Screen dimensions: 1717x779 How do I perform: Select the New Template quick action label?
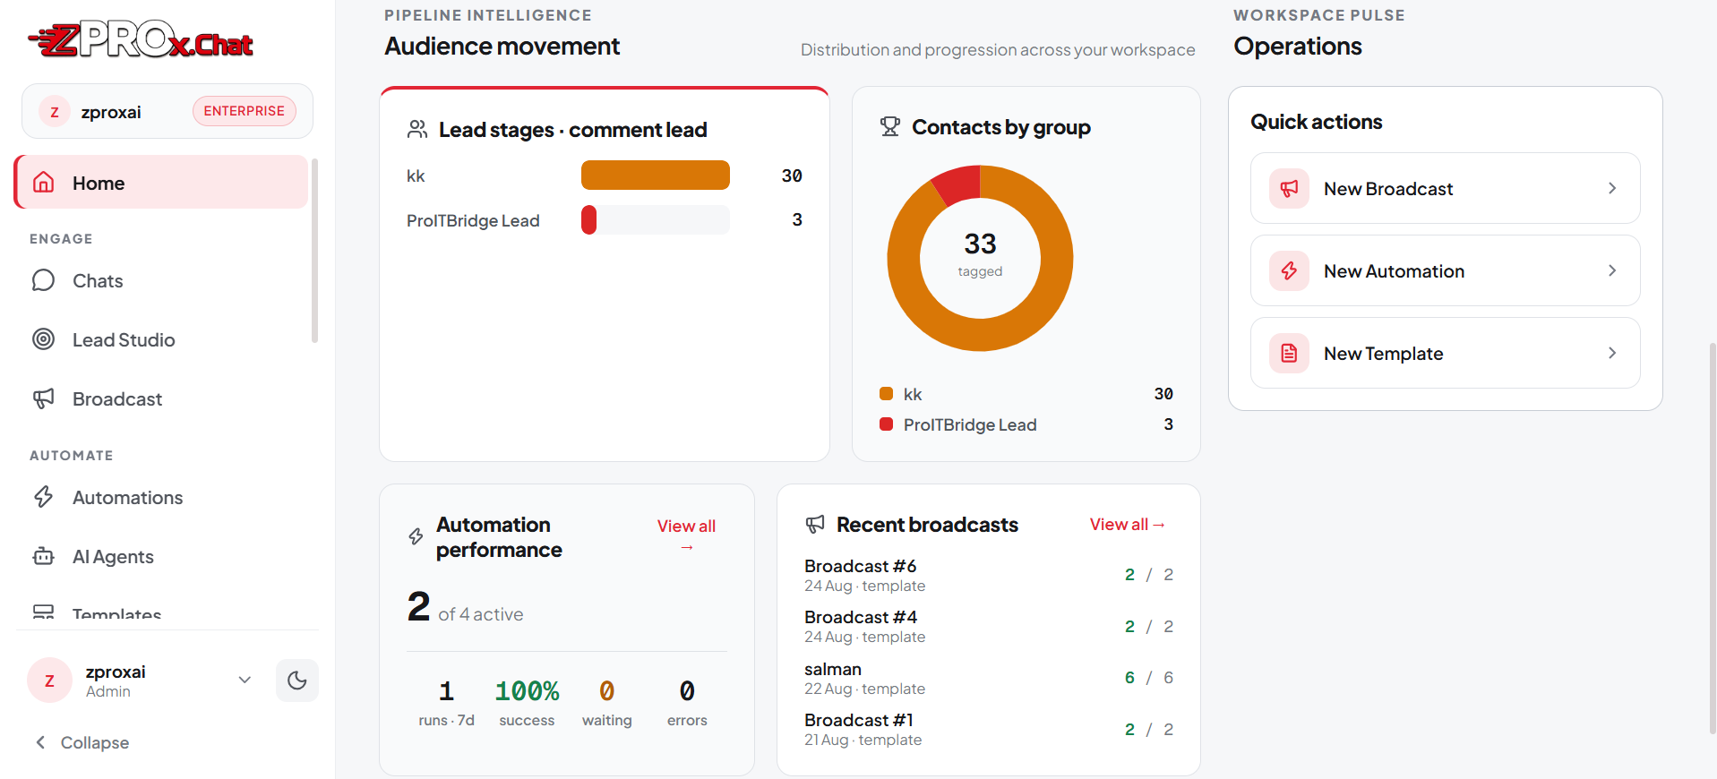(x=1383, y=353)
